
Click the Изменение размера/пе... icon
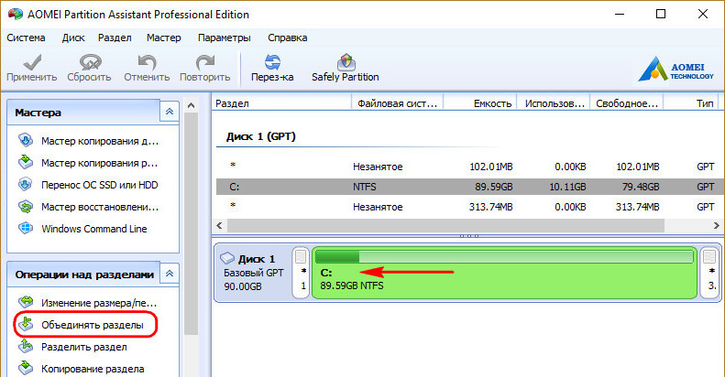point(26,302)
